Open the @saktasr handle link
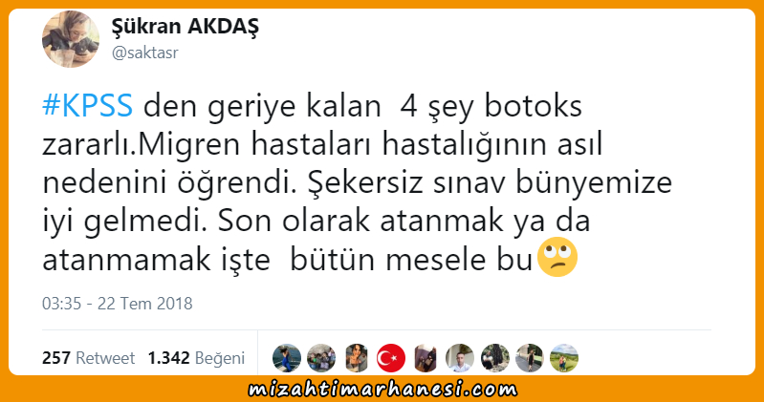The height and width of the screenshot is (402, 764). 144,53
